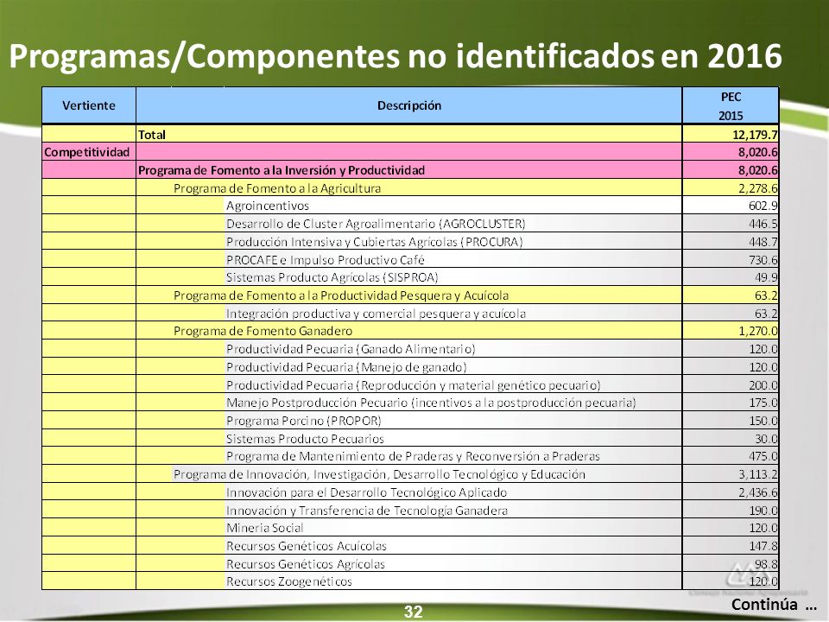Screen dimensions: 829x622
Task: Click the value 446.5
Action: point(763,224)
